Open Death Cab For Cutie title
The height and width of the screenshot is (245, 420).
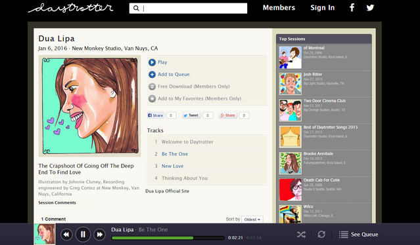[321, 180]
